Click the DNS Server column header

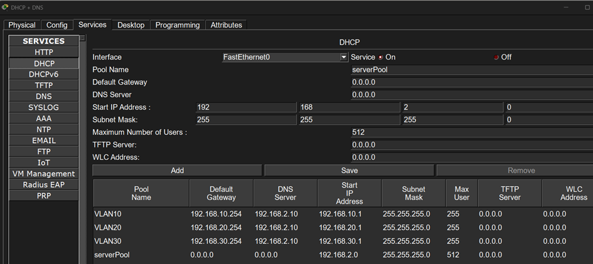285,193
